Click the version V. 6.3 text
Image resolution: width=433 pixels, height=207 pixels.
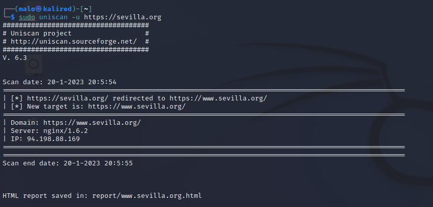[15, 57]
